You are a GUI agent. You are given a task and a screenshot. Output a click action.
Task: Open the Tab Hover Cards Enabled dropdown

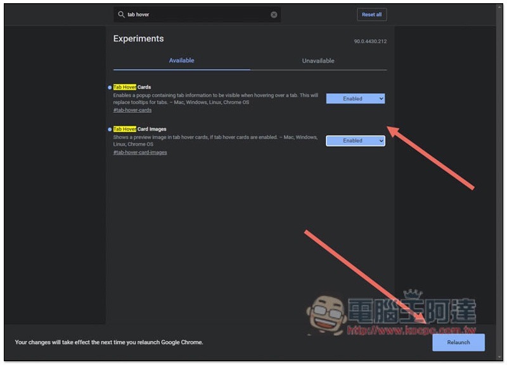(x=356, y=99)
